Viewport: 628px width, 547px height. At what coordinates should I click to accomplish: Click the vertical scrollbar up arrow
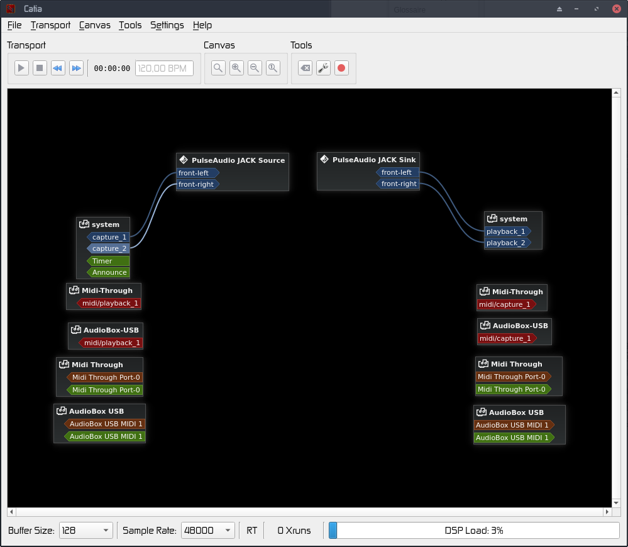[x=616, y=92]
